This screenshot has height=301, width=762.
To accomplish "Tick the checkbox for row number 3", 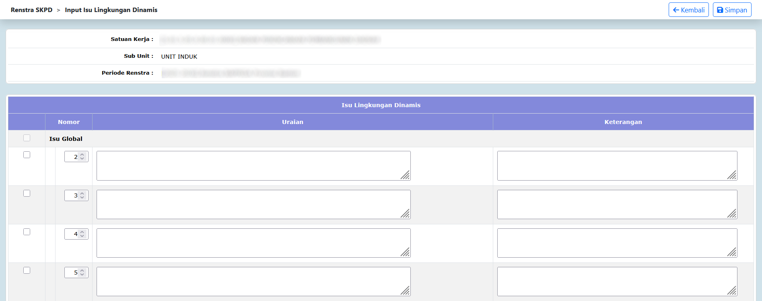I will pyautogui.click(x=27, y=193).
